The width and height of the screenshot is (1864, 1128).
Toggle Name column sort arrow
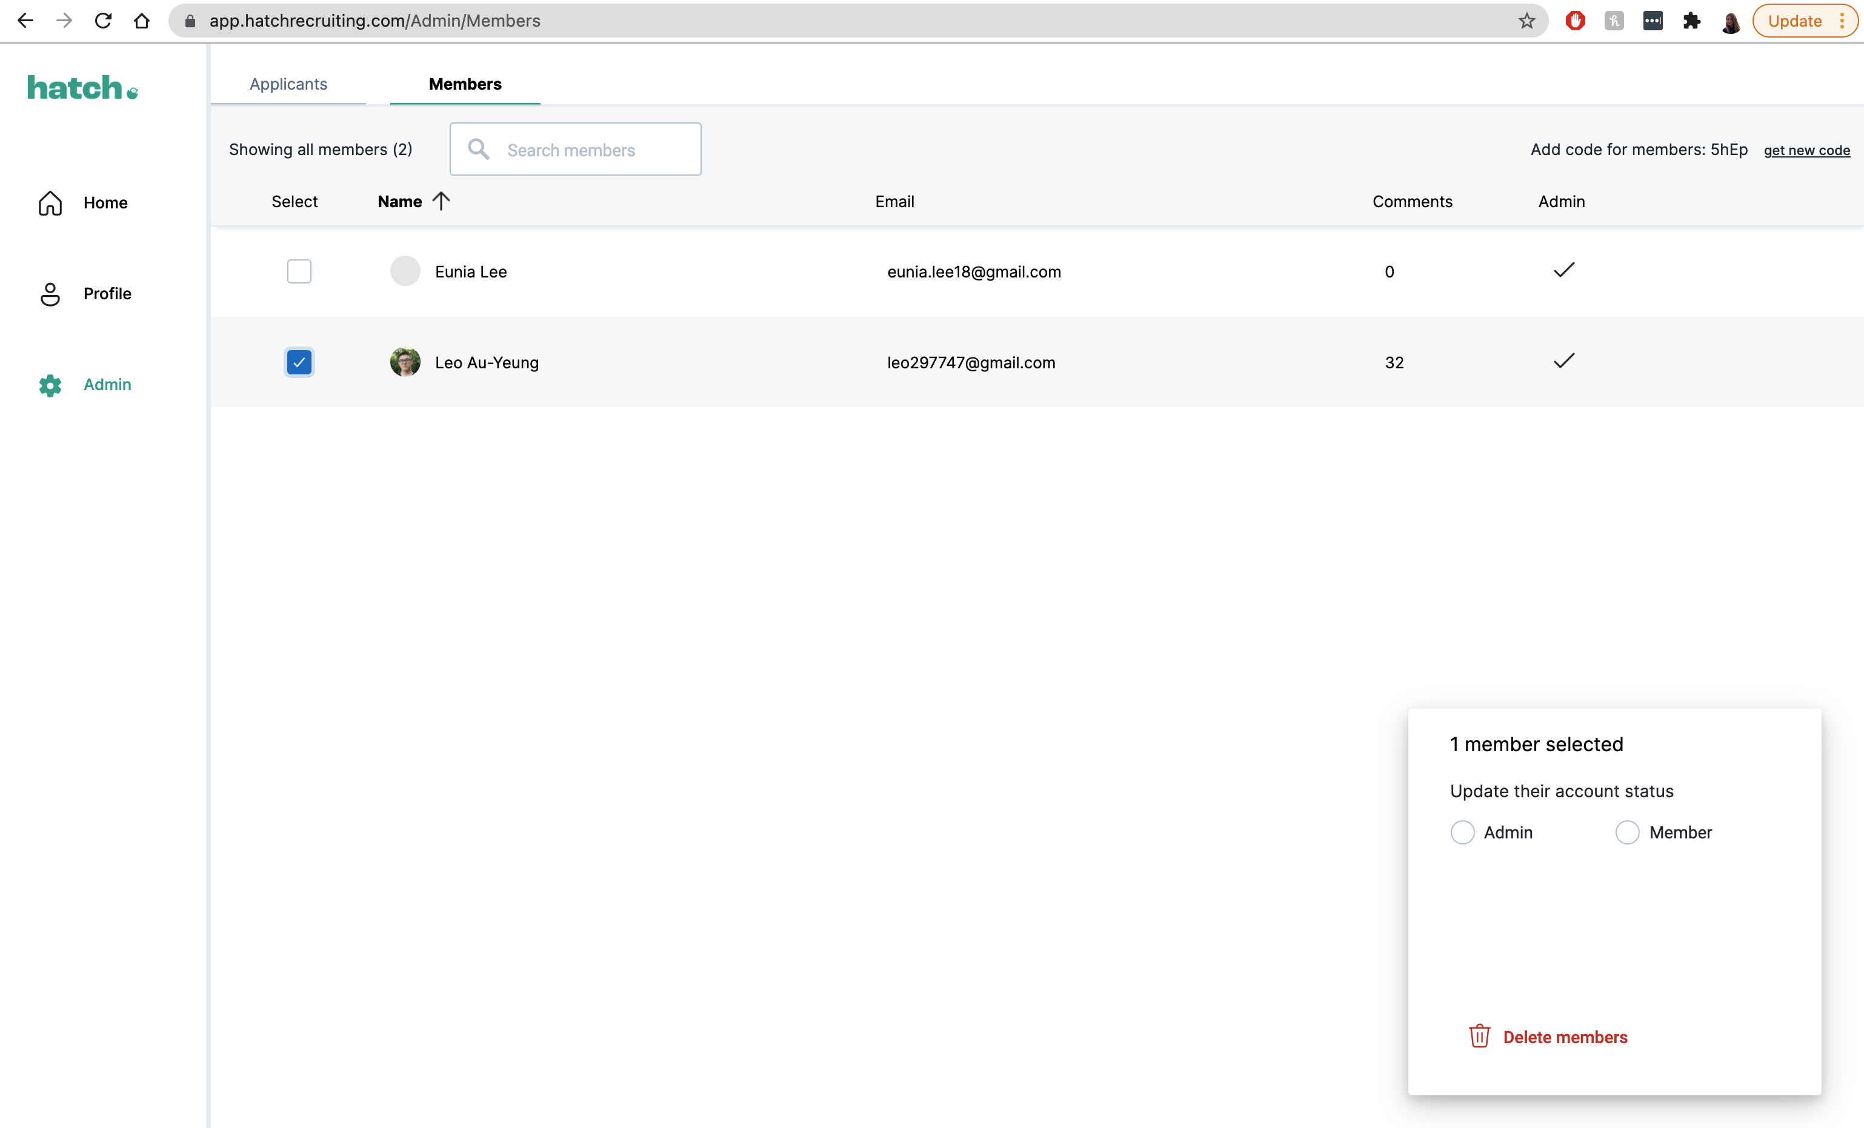441,201
